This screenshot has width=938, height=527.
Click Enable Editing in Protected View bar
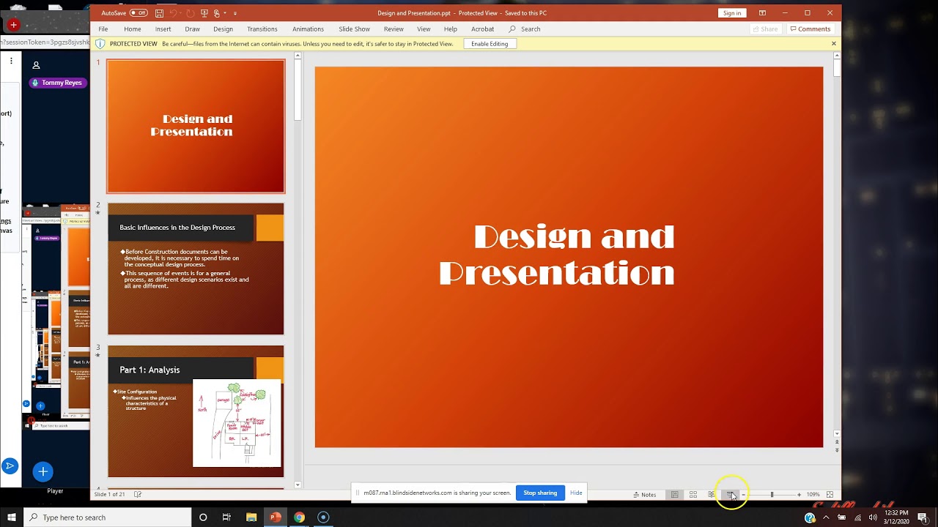(490, 44)
